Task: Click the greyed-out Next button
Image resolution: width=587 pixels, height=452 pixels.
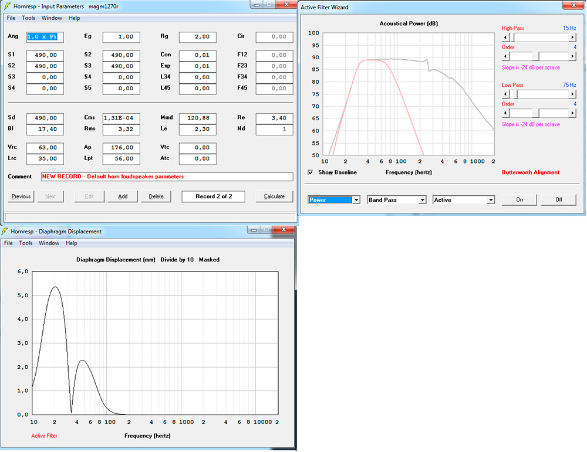Action: [50, 196]
